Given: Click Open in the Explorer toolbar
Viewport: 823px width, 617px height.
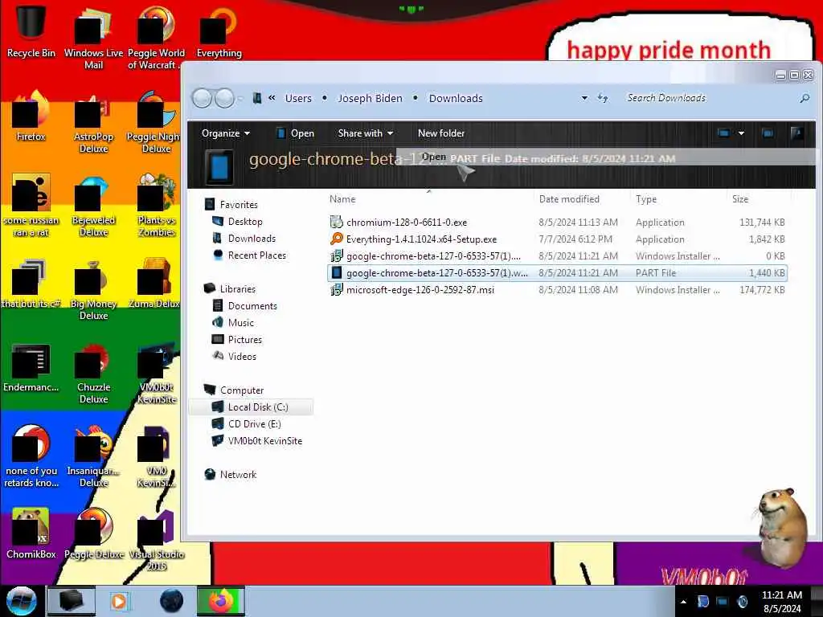Looking at the screenshot, I should coord(296,133).
